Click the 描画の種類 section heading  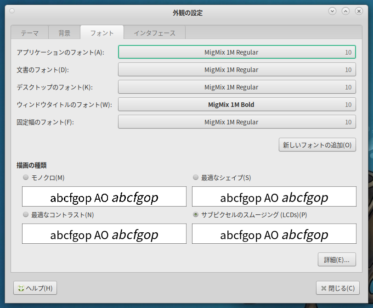tap(31, 165)
